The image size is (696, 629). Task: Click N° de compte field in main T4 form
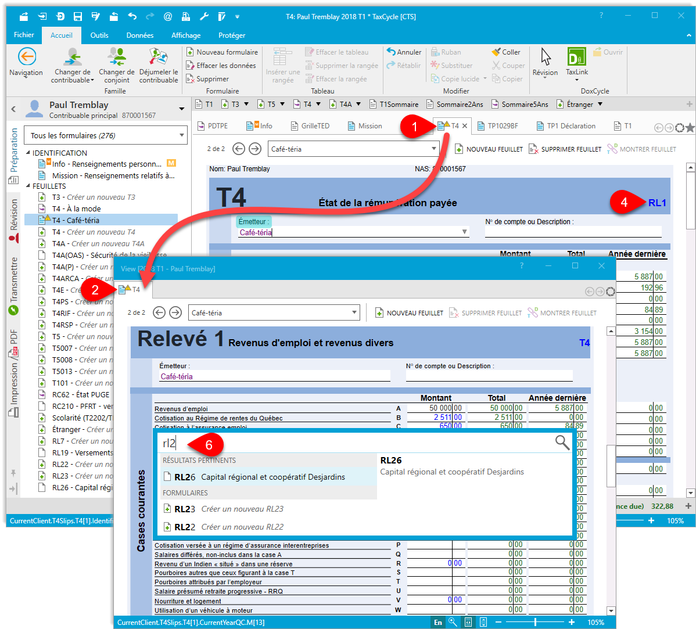pos(573,232)
